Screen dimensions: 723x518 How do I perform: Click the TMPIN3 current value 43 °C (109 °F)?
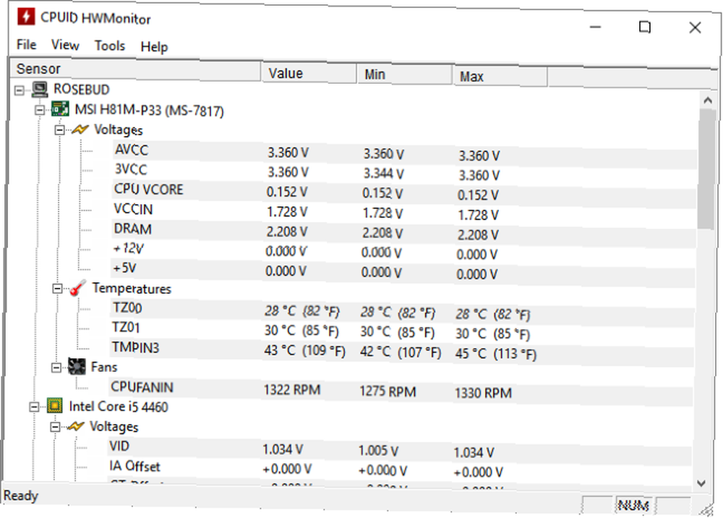(x=304, y=351)
